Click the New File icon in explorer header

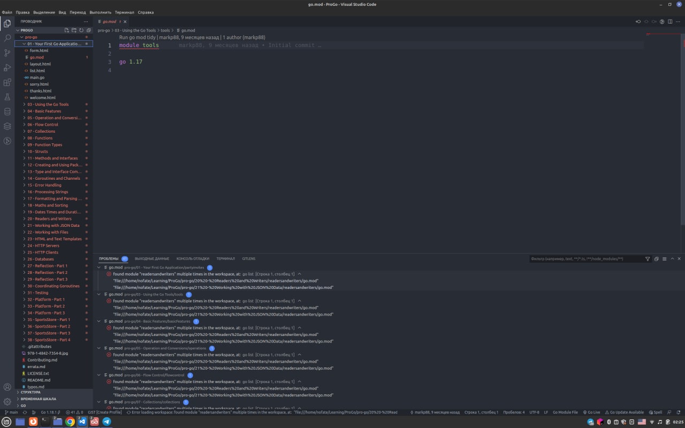point(67,30)
